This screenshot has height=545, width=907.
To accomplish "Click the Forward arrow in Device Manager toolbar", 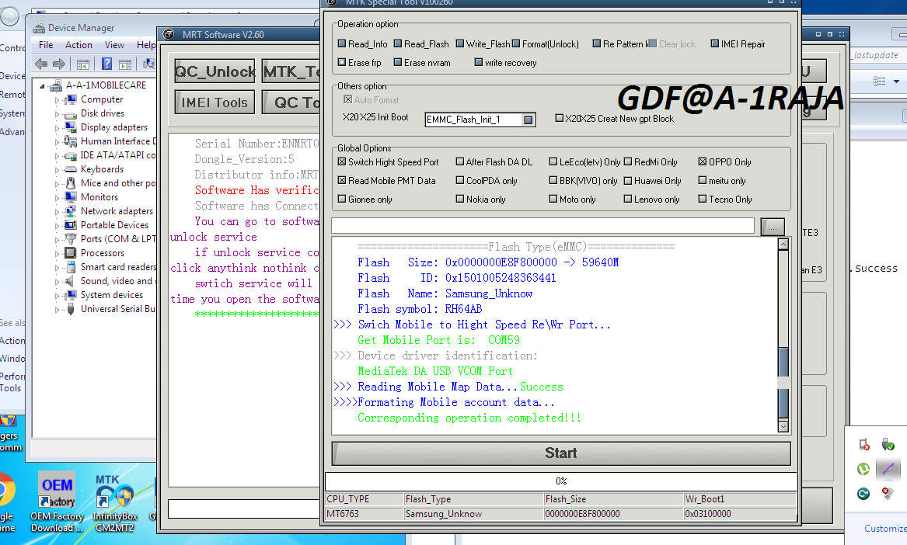I will tap(59, 64).
